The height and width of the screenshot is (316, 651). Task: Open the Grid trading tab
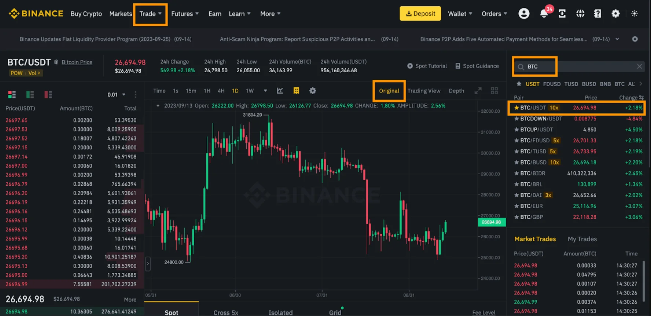[x=335, y=312]
